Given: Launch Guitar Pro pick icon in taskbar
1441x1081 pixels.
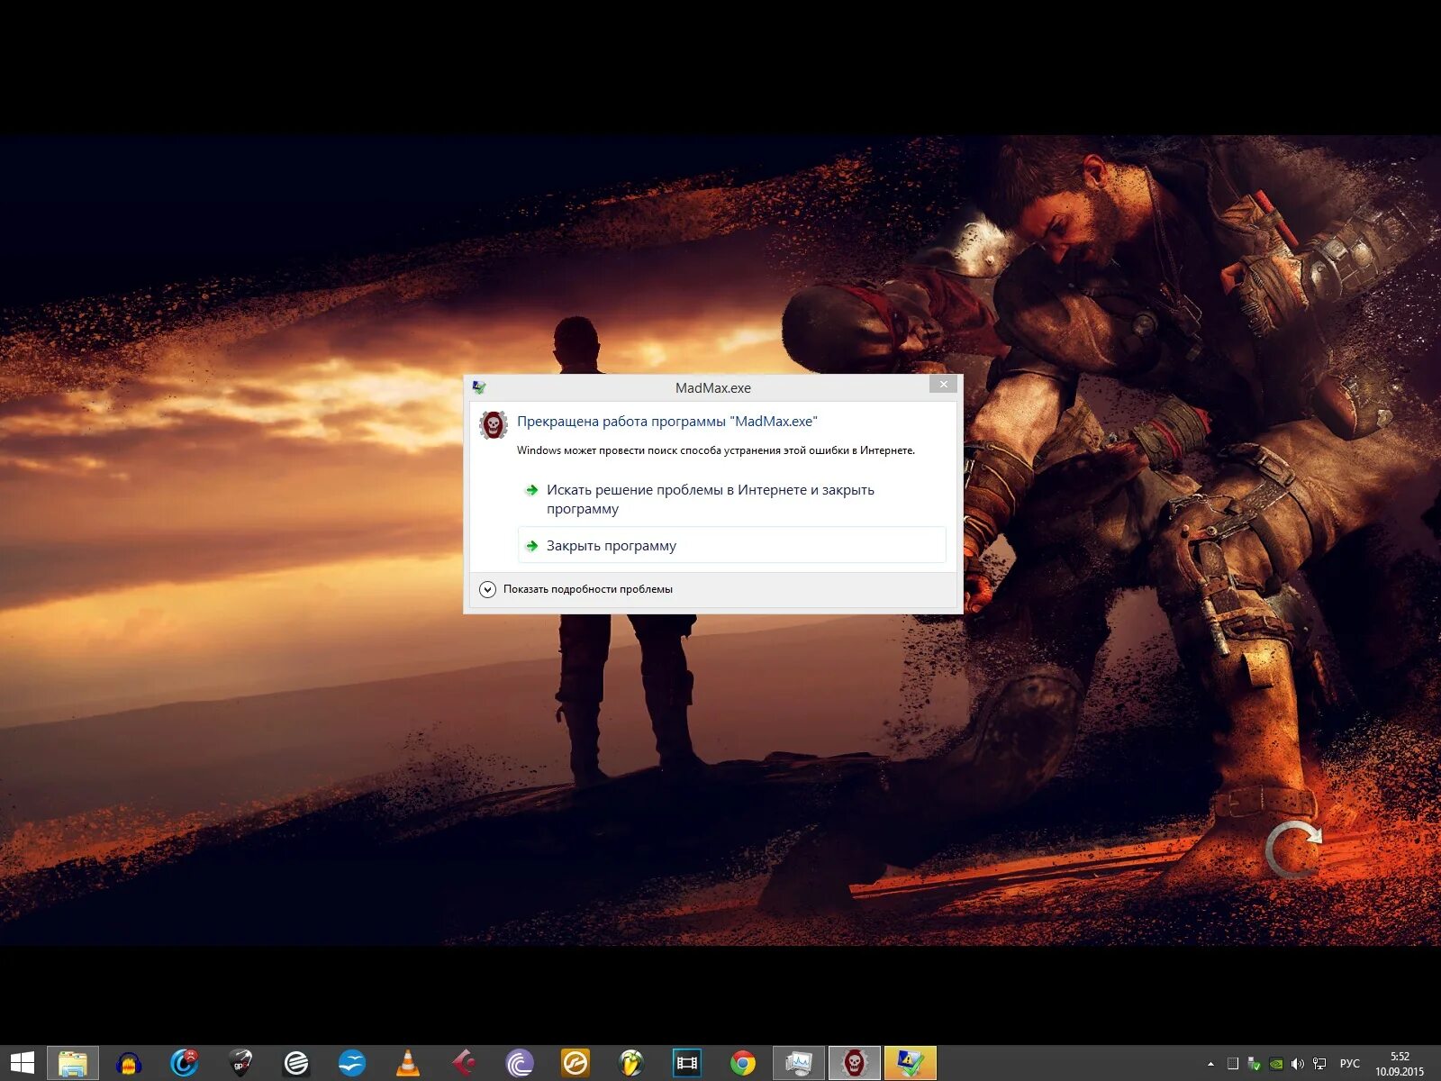Looking at the screenshot, I should point(240,1063).
